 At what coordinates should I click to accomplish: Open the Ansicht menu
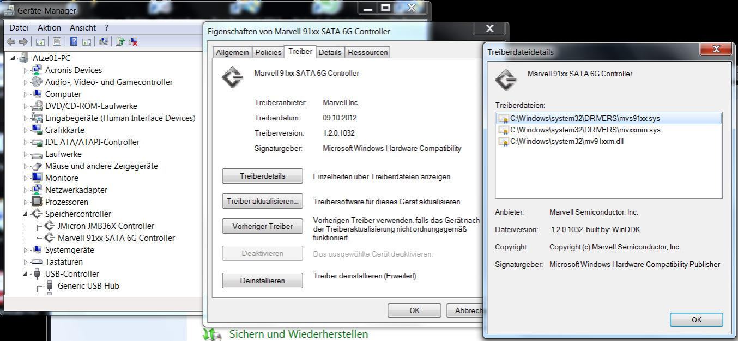(x=83, y=27)
